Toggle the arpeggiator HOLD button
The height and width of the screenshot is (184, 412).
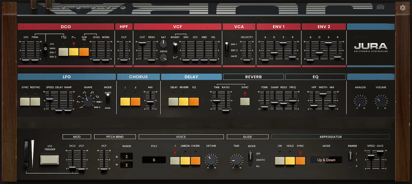click(x=290, y=161)
